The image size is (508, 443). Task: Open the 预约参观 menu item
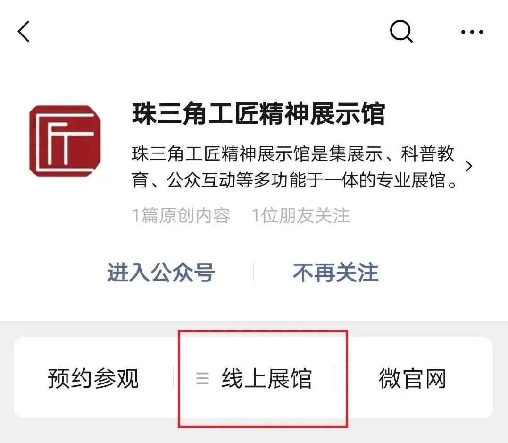93,378
